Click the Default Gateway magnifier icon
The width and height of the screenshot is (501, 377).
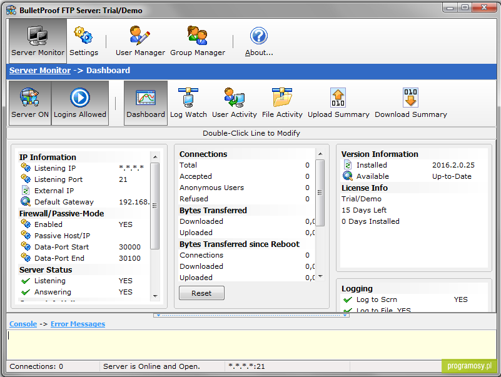(26, 201)
